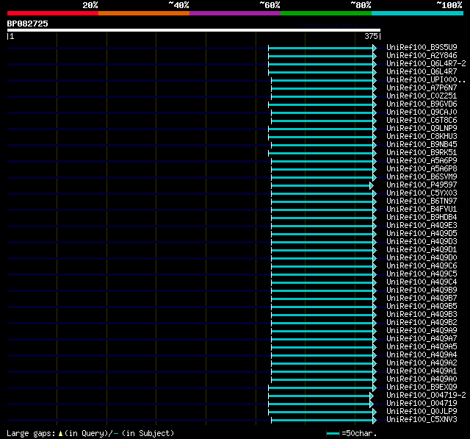This screenshot has height=439, width=470.
Task: Open hit UniRef100_A4Q9A5
Action: [422, 347]
